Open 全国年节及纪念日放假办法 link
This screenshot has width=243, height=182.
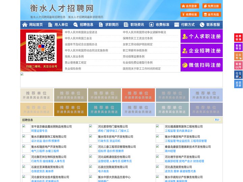[x=81, y=44]
